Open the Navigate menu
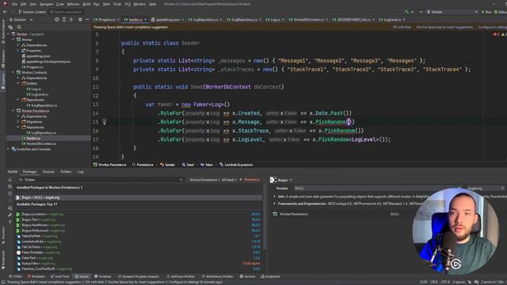Screen dimensions: 507x285 46,4
